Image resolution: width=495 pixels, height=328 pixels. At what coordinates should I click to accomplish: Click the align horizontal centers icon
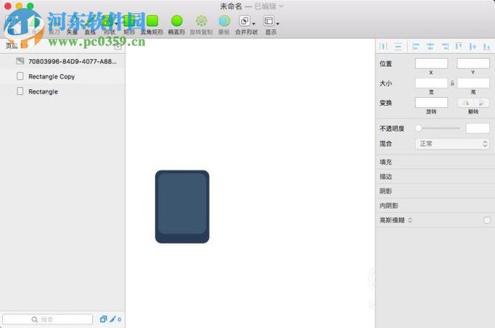click(430, 46)
